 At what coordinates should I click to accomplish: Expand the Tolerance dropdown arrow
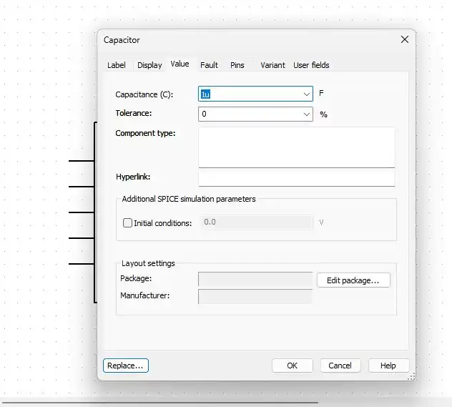(x=307, y=114)
